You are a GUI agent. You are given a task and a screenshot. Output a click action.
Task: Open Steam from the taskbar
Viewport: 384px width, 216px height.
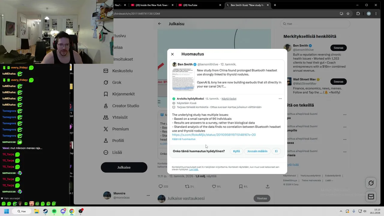coord(45,211)
